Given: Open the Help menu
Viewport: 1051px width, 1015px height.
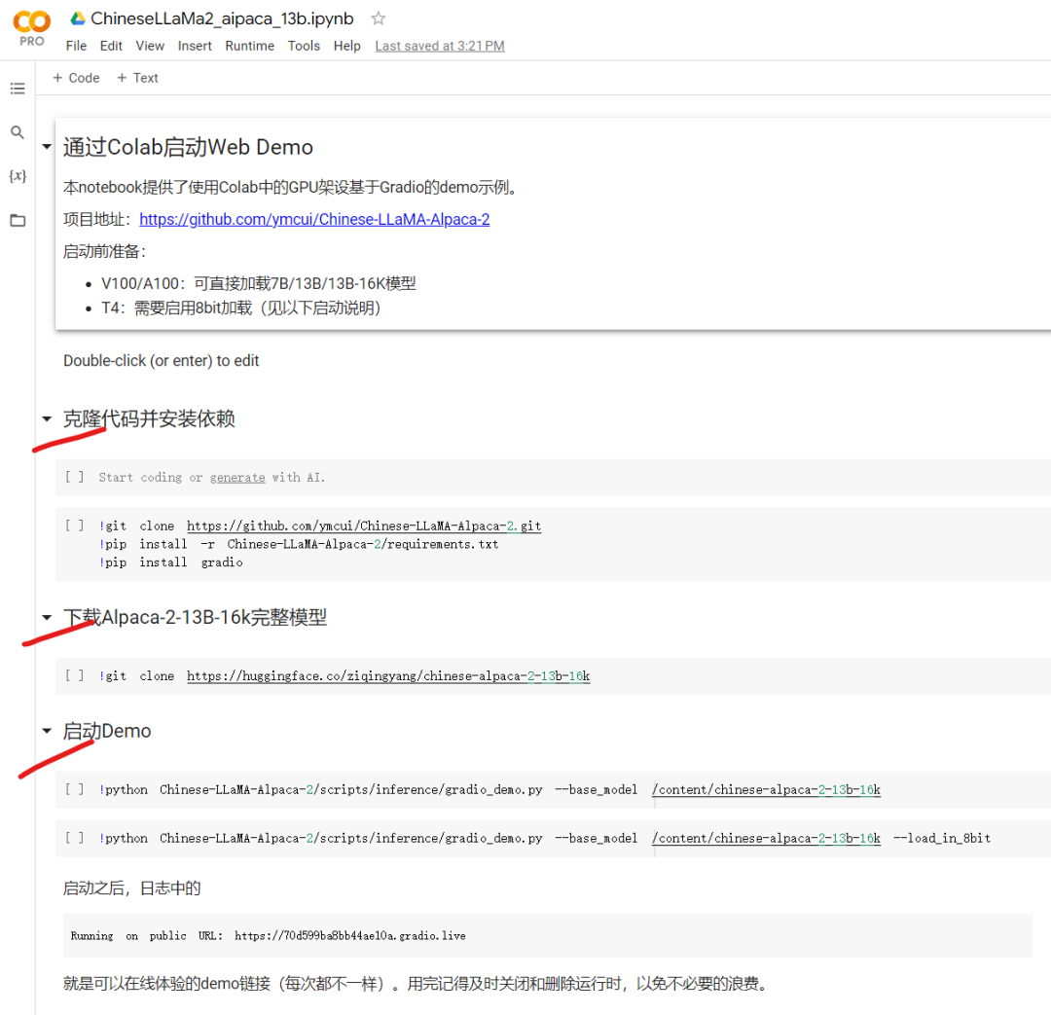Looking at the screenshot, I should coord(346,46).
